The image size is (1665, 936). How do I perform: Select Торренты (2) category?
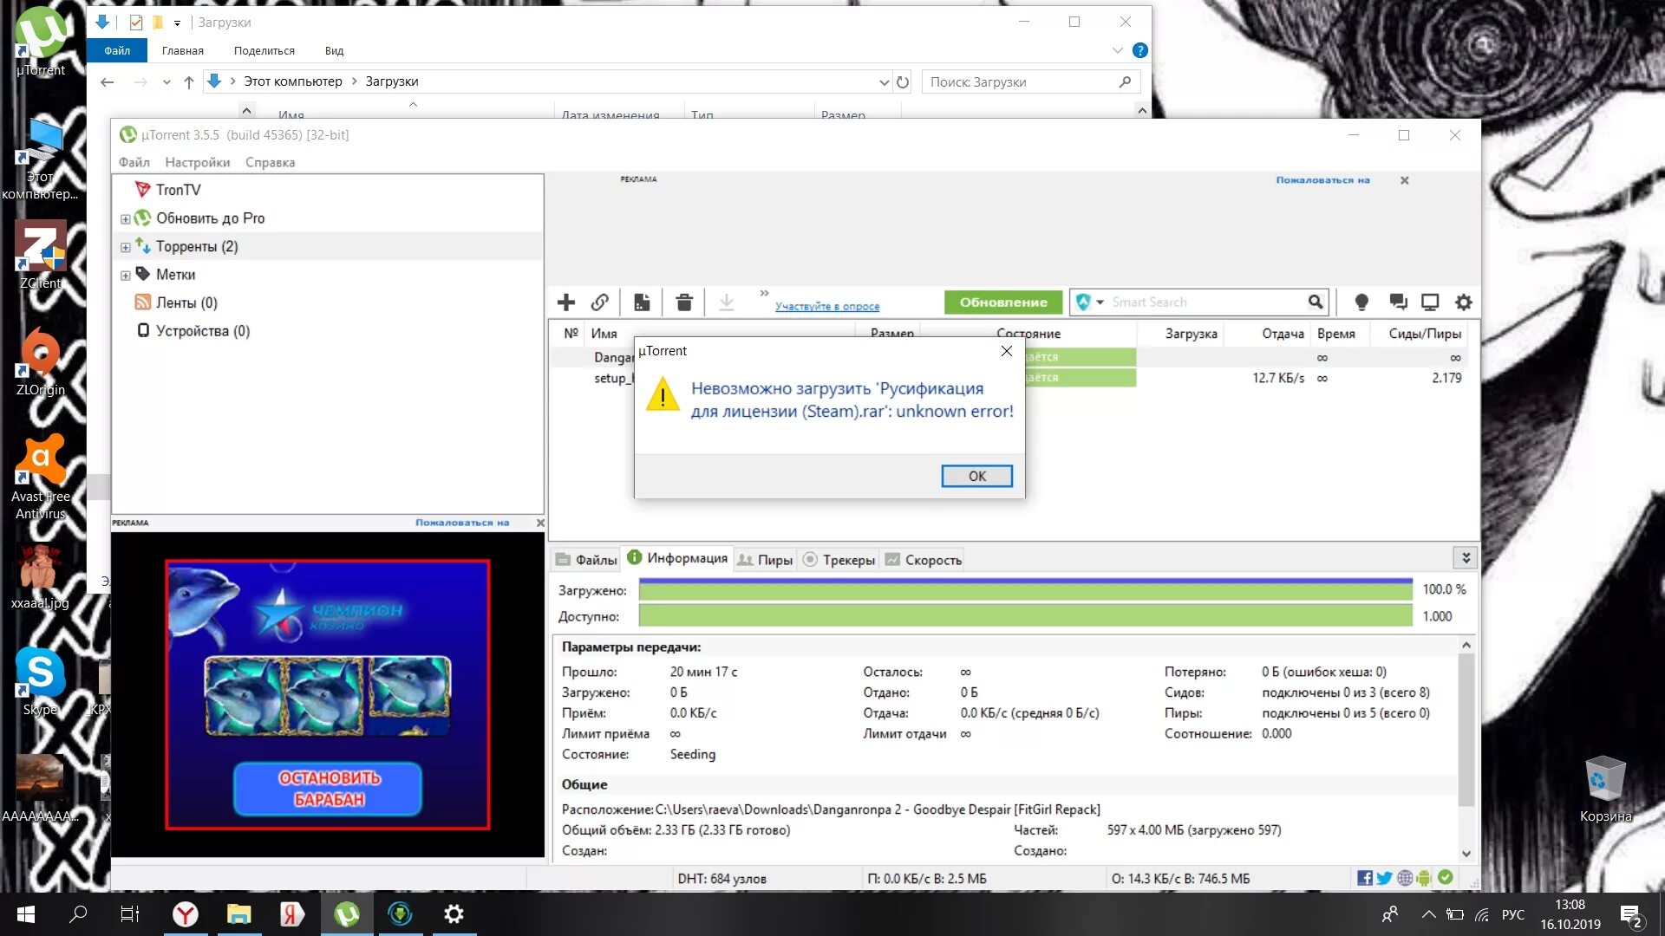(197, 246)
